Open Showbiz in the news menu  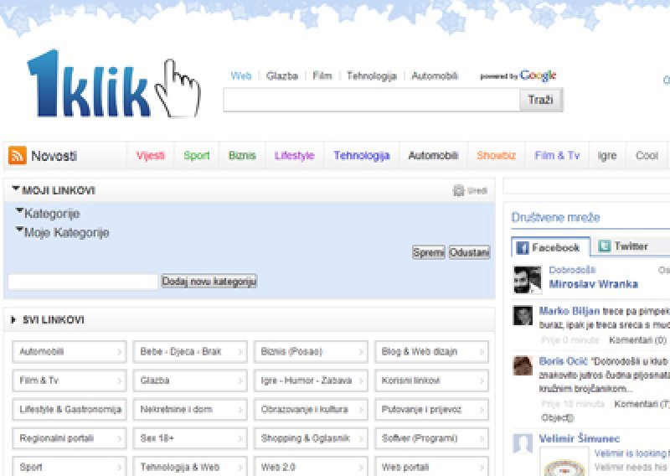coord(496,156)
